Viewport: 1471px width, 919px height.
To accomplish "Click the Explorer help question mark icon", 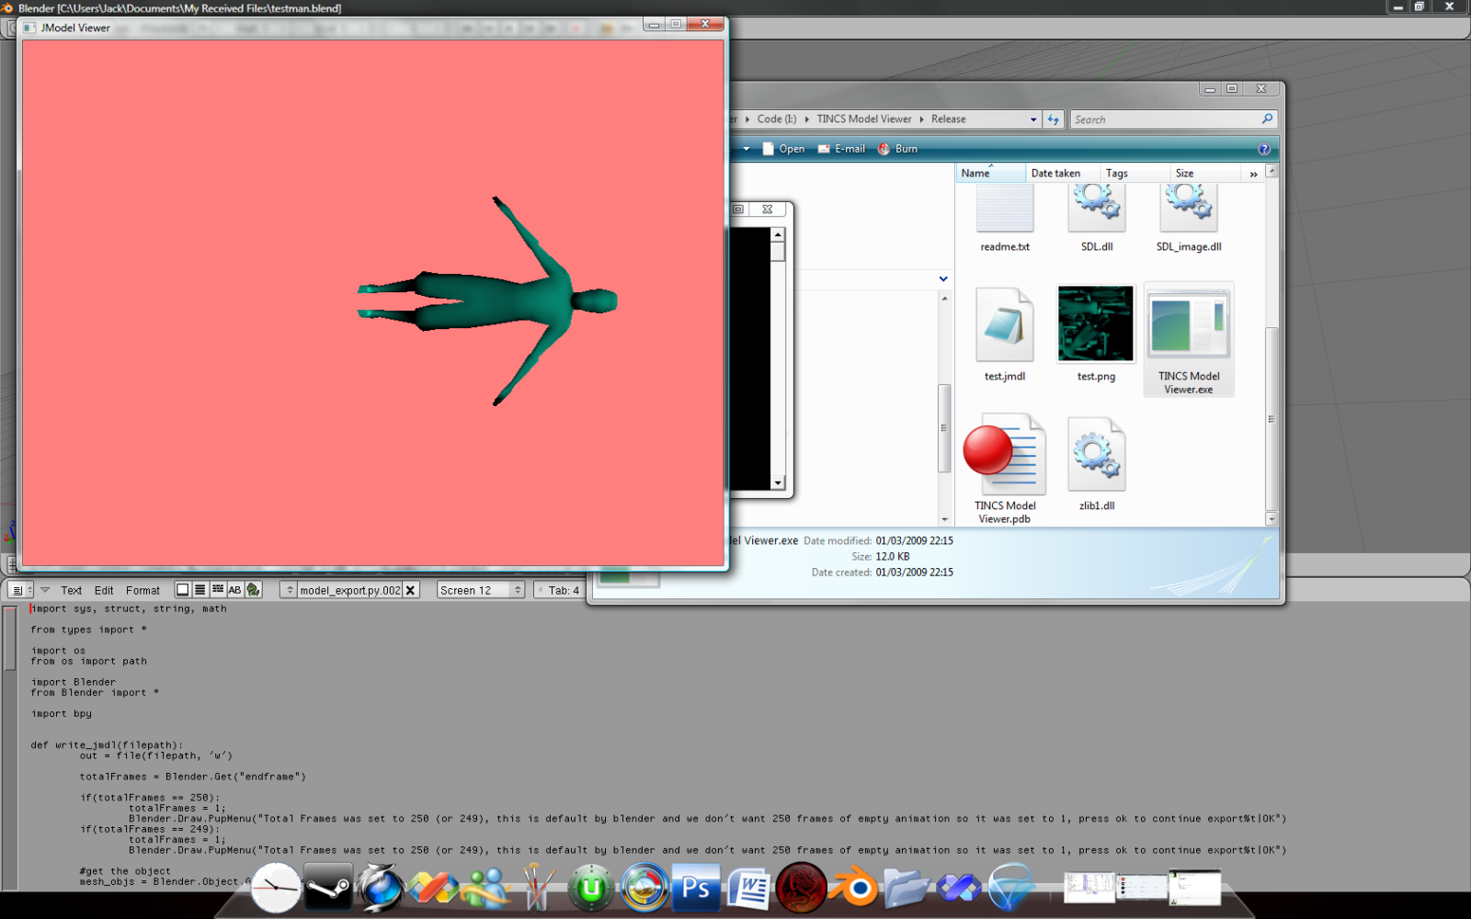I will click(1264, 149).
